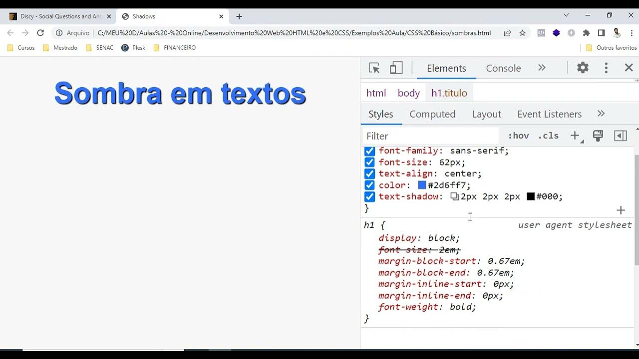Select the body breadcrumb element

[409, 93]
